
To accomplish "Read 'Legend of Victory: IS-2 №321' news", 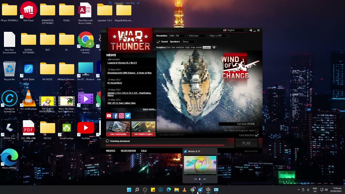I will pyautogui.click(x=122, y=63).
